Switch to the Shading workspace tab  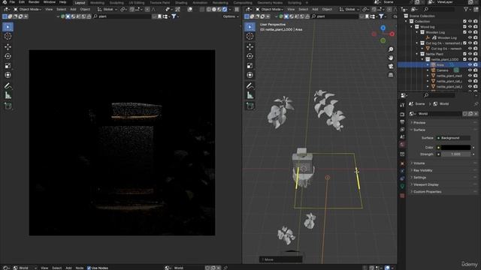(x=181, y=3)
